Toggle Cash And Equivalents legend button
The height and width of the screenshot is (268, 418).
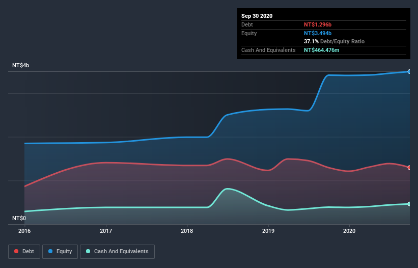click(x=117, y=252)
